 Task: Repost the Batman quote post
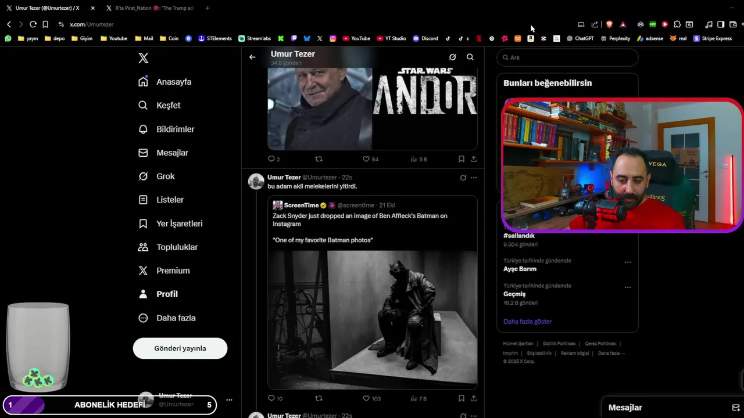(x=319, y=398)
